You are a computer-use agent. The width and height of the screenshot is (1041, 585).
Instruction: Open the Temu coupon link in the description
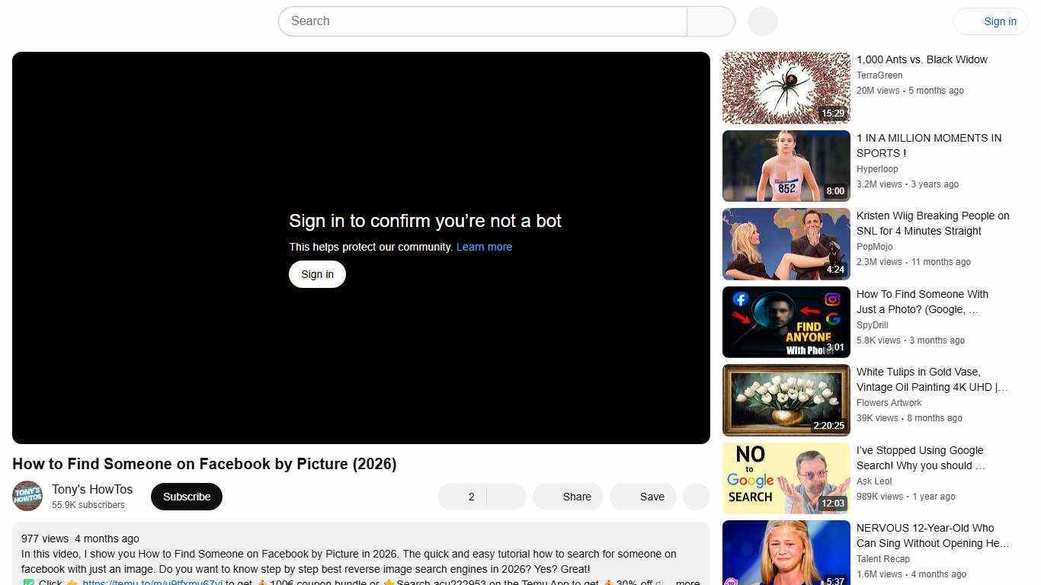152,582
